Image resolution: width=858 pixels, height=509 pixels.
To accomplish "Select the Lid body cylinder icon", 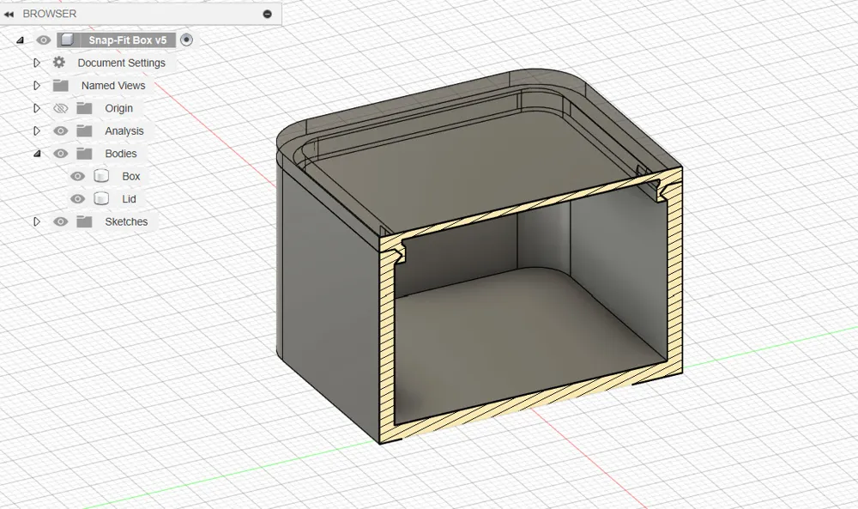I will tap(103, 198).
